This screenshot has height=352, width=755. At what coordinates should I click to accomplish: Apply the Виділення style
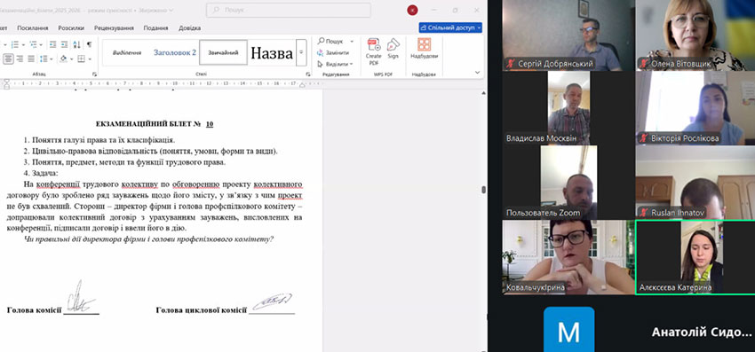pyautogui.click(x=127, y=52)
